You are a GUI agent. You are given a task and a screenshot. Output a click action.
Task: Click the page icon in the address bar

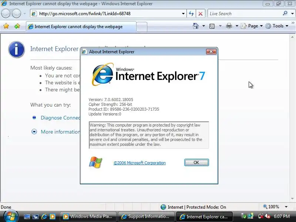(x=34, y=14)
